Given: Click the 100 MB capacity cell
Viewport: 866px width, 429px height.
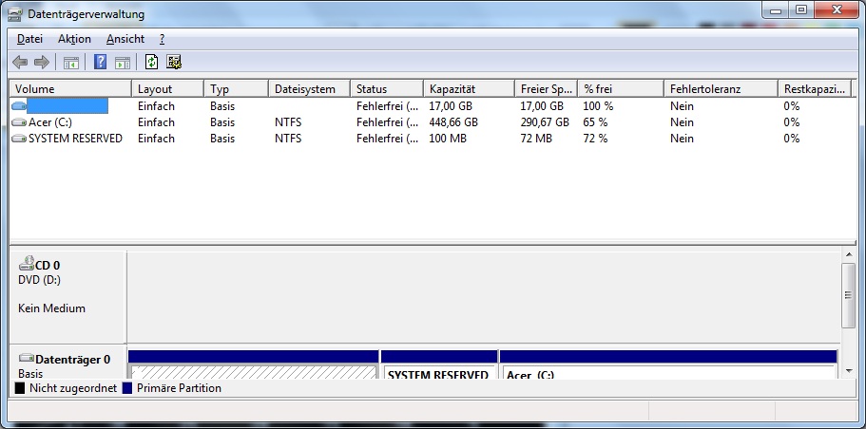Looking at the screenshot, I should coord(448,139).
